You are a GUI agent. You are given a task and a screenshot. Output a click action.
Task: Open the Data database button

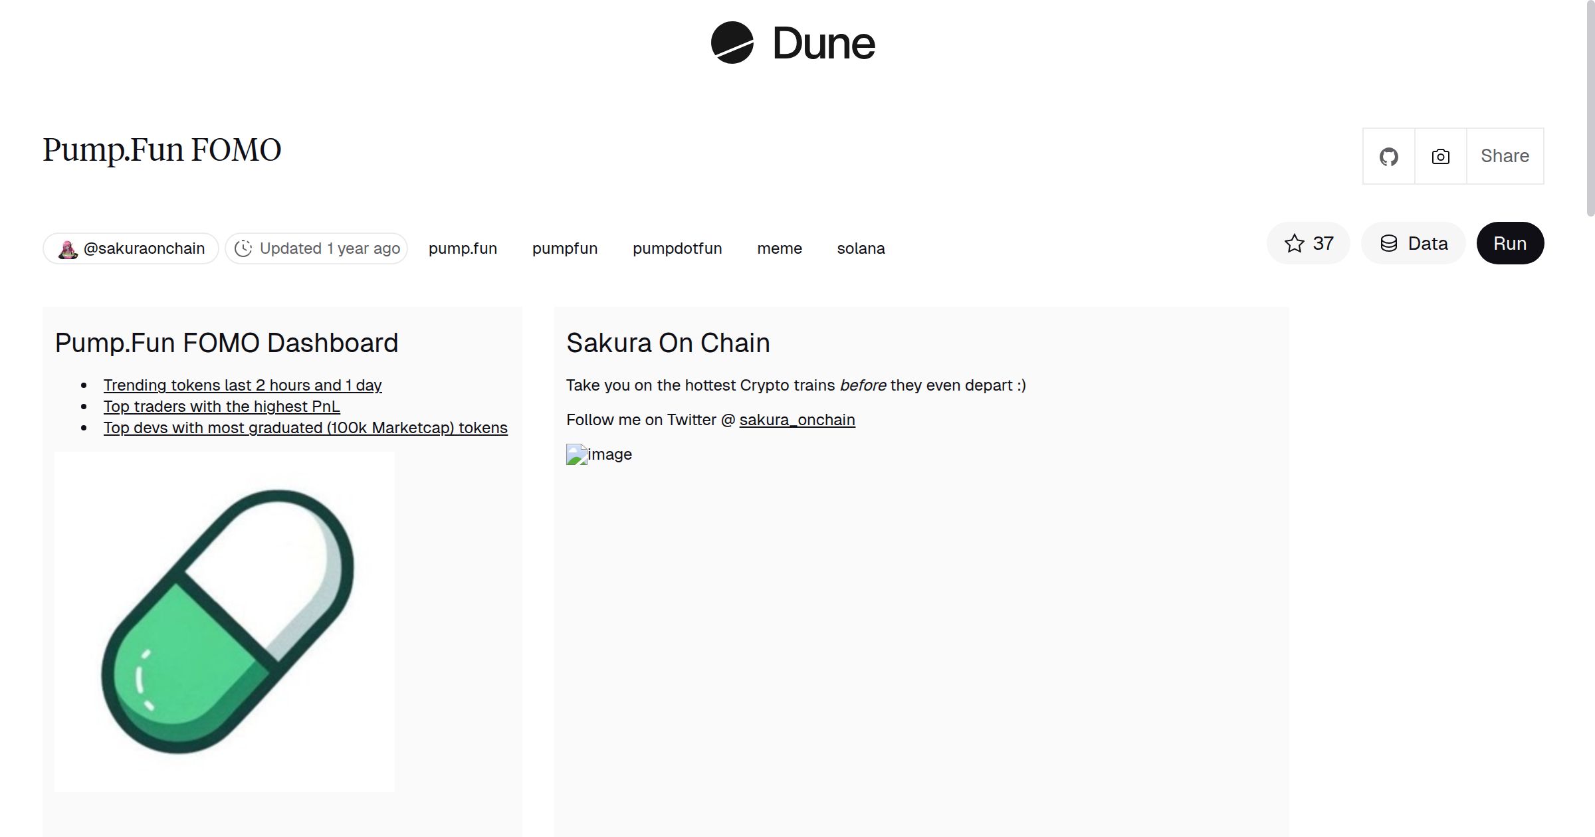[x=1413, y=243]
